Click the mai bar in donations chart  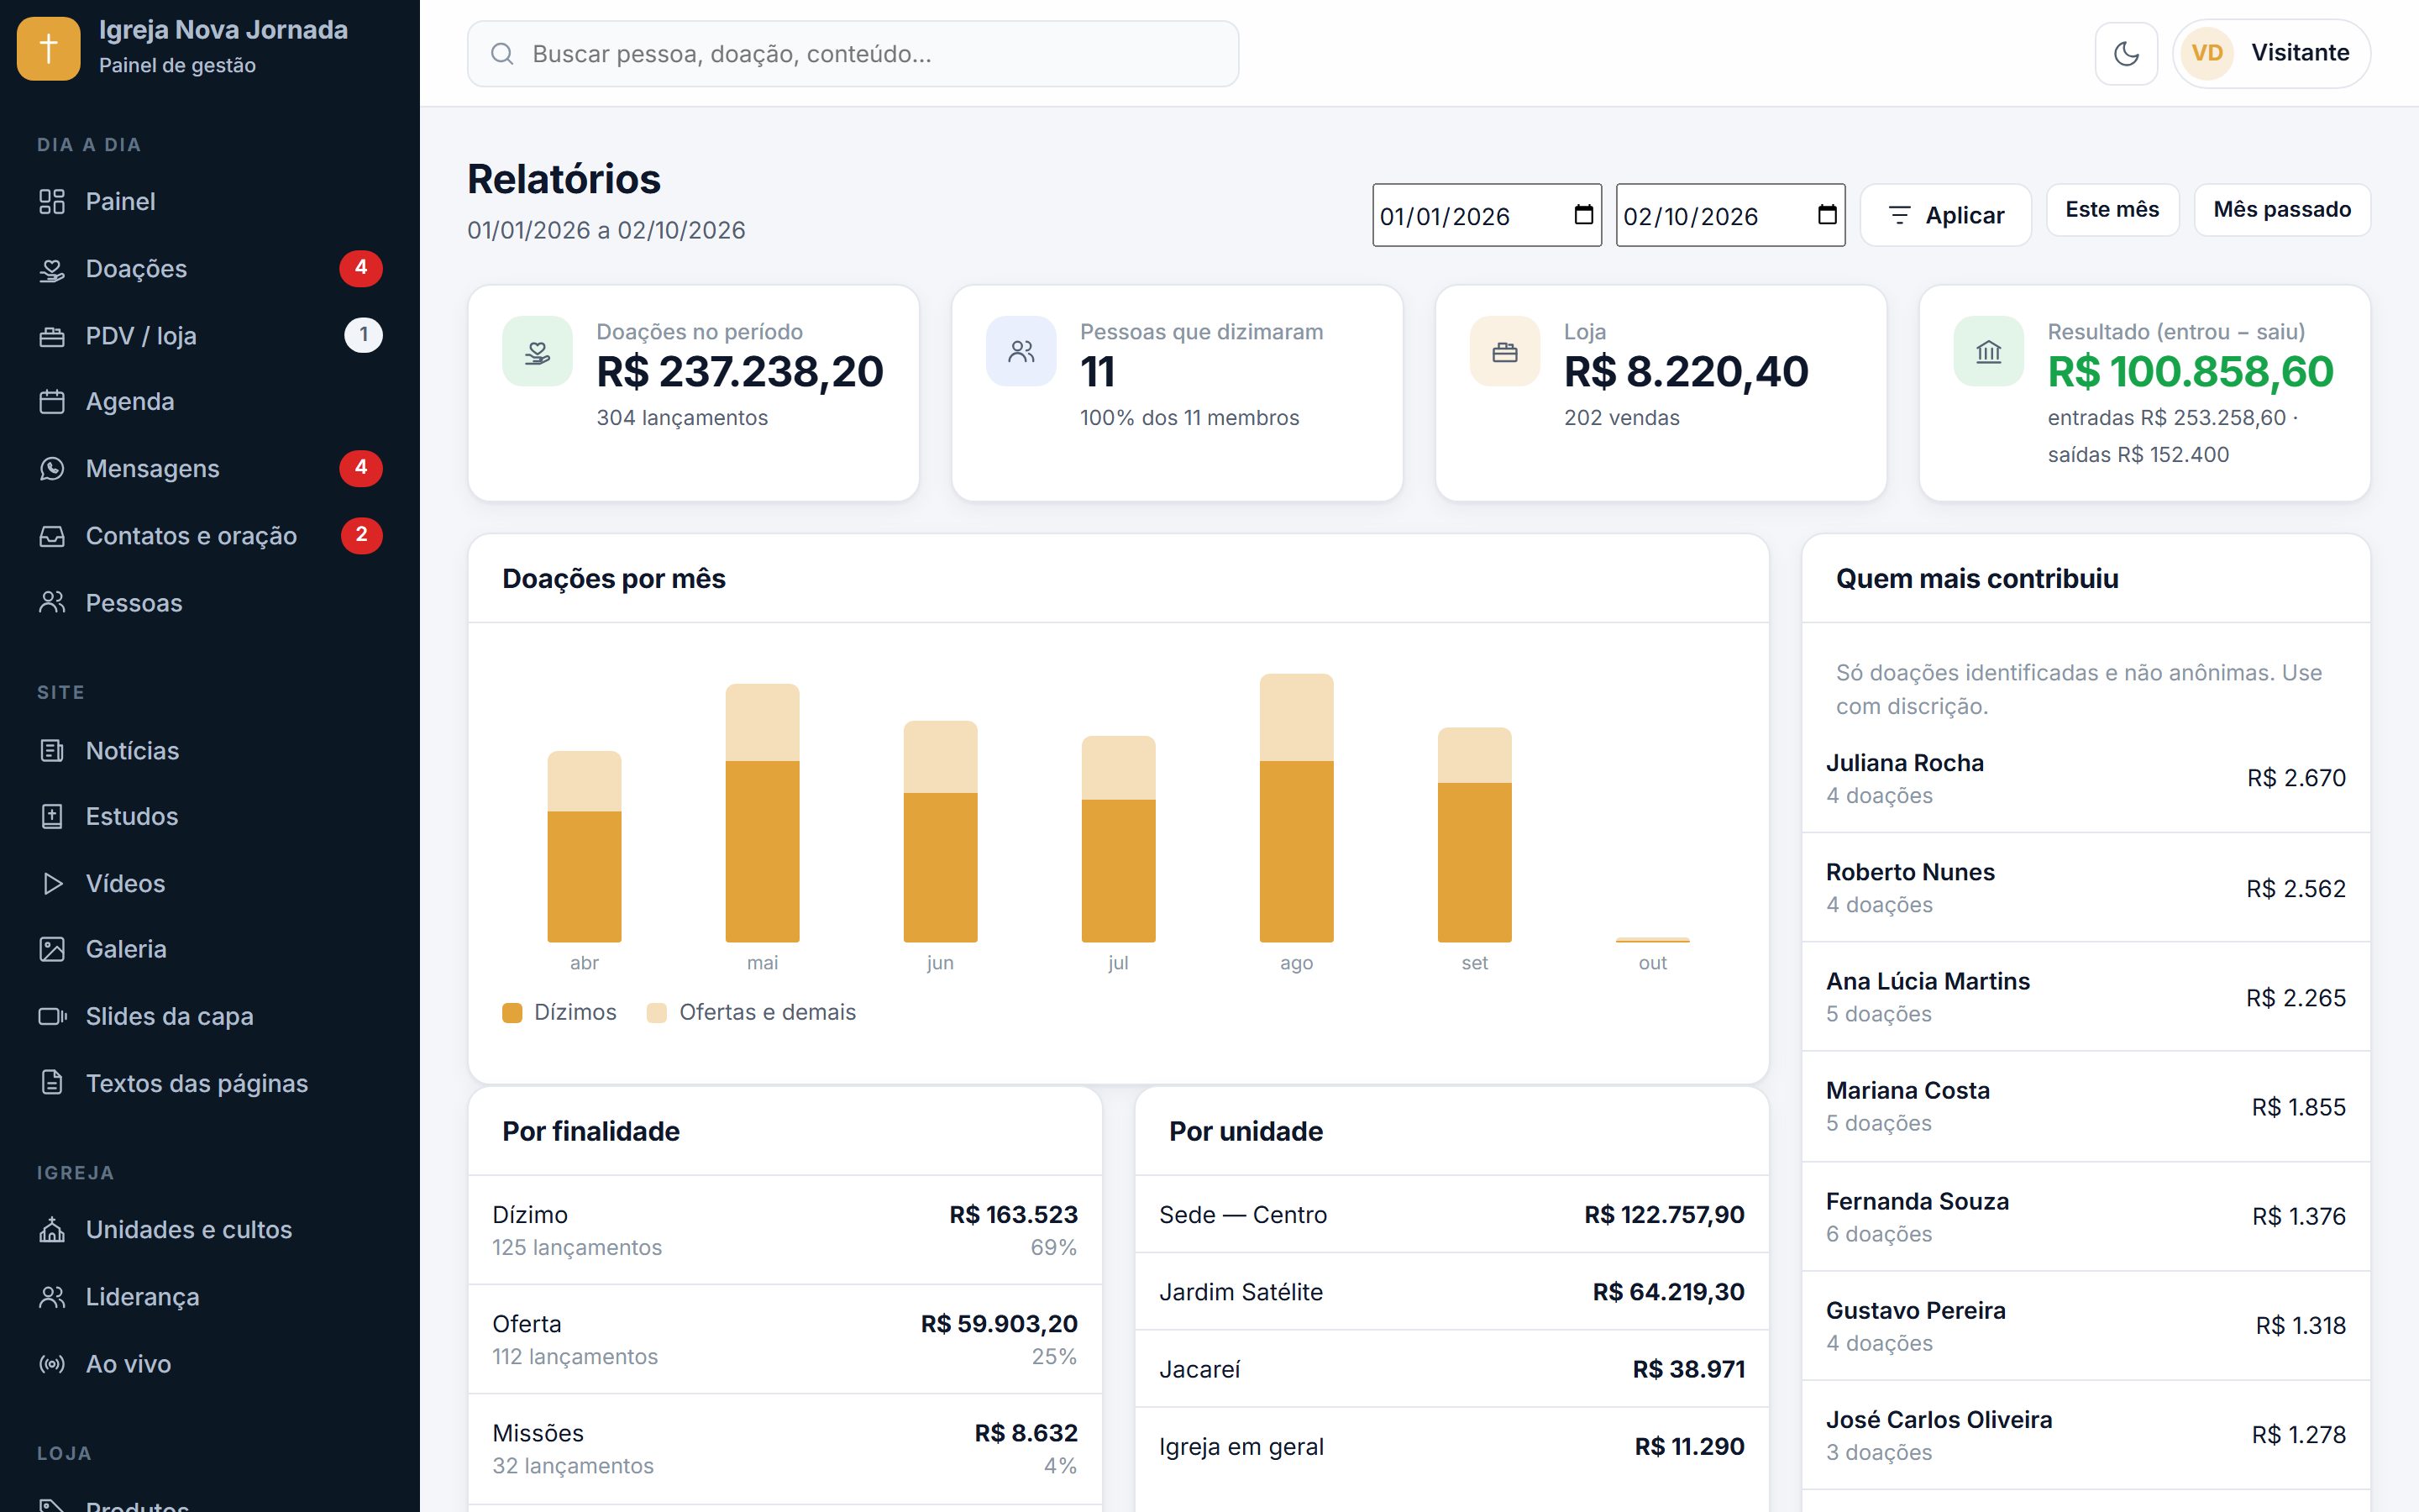[762, 813]
